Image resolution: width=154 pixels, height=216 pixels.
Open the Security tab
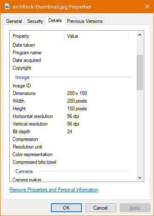[35, 21]
